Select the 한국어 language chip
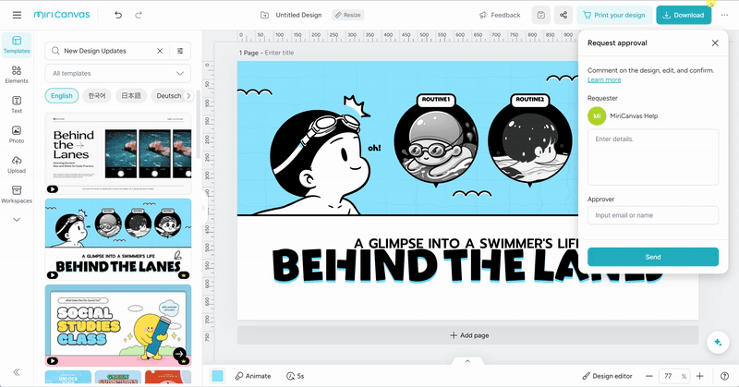This screenshot has height=387, width=739. point(94,95)
